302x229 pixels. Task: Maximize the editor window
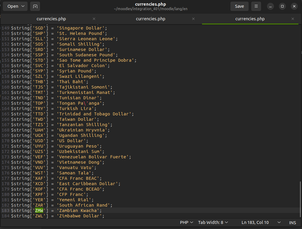(282, 6)
